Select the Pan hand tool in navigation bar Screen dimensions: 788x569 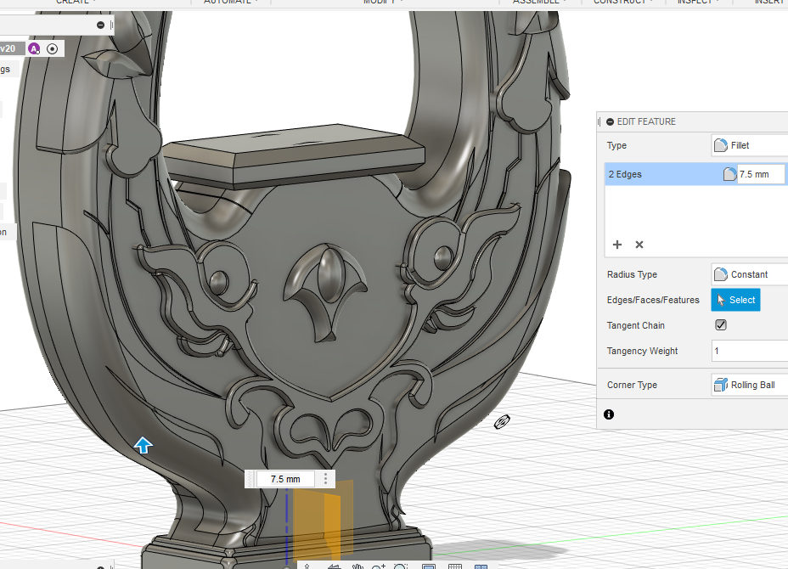coord(357,566)
